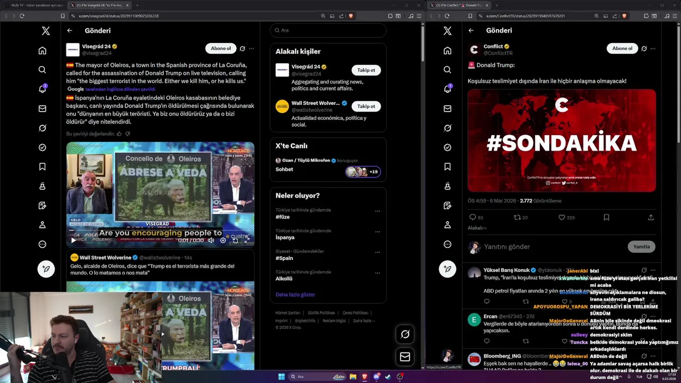Follow Wall Street Wolverine with 'Takip et'
The width and height of the screenshot is (681, 383).
(366, 106)
